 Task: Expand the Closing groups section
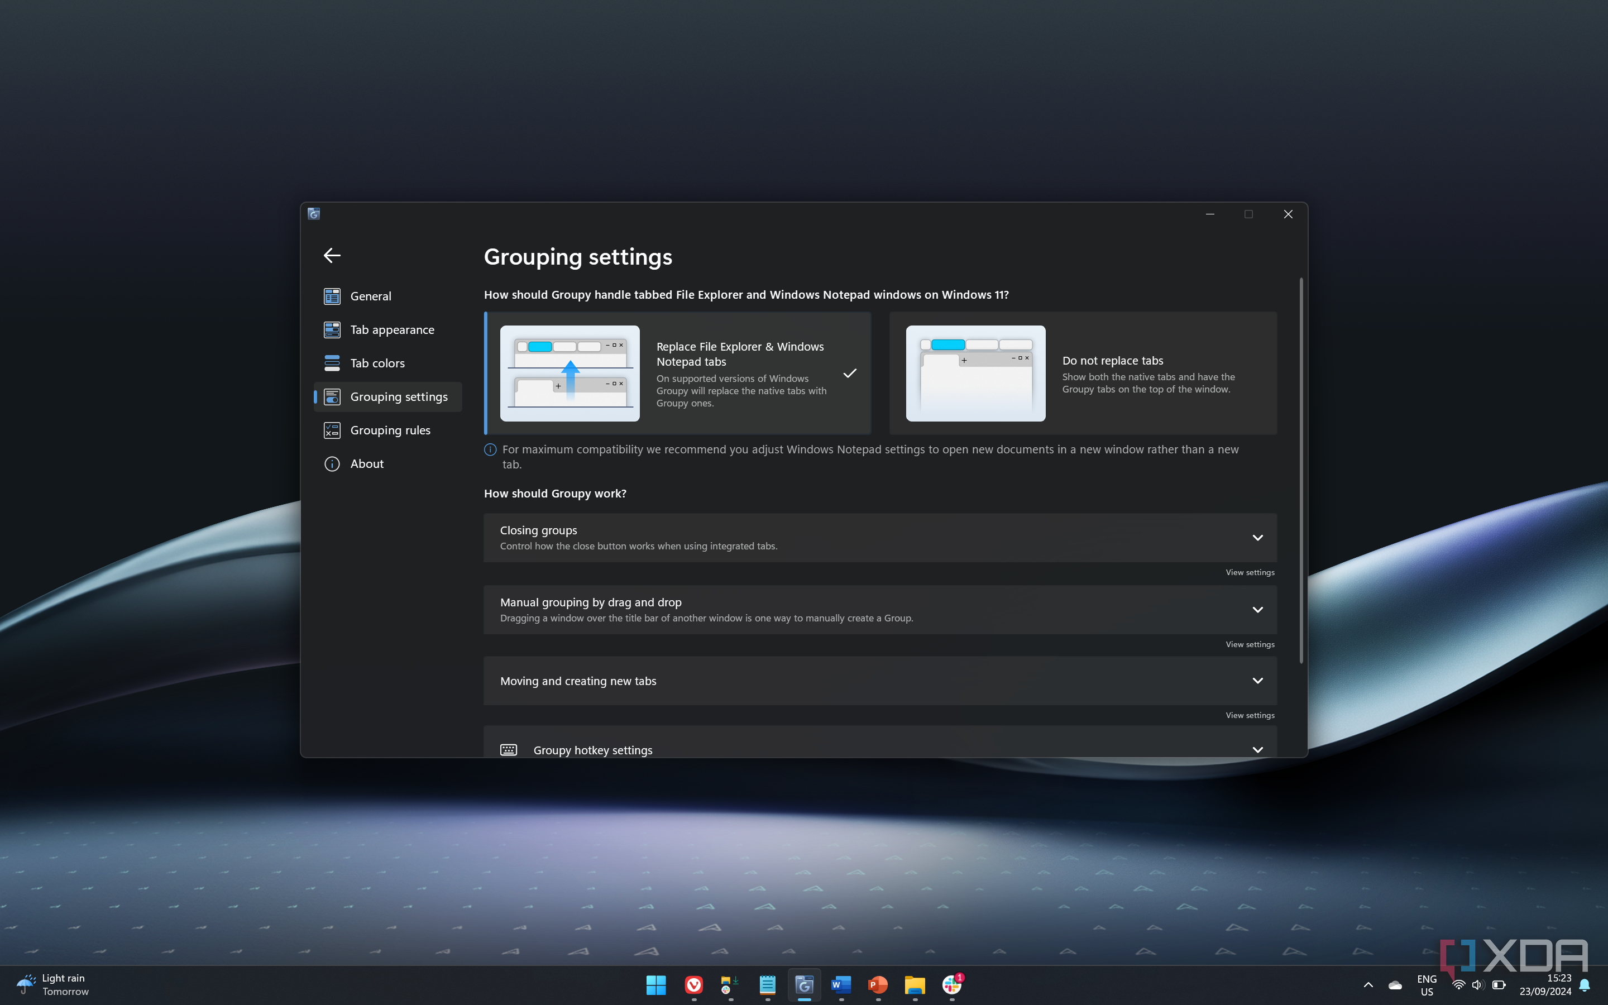pos(880,538)
